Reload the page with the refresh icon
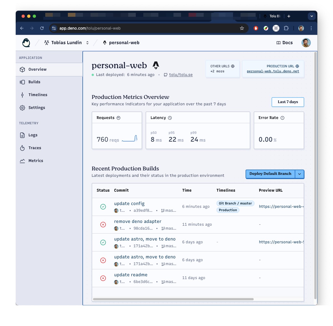The width and height of the screenshot is (333, 326). [42, 28]
